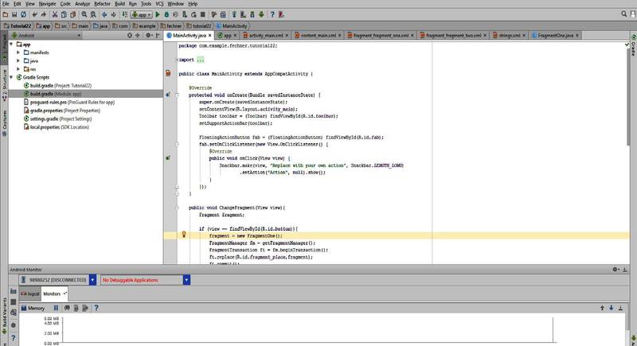Click the Collapse All icon in Project panel

point(138,36)
